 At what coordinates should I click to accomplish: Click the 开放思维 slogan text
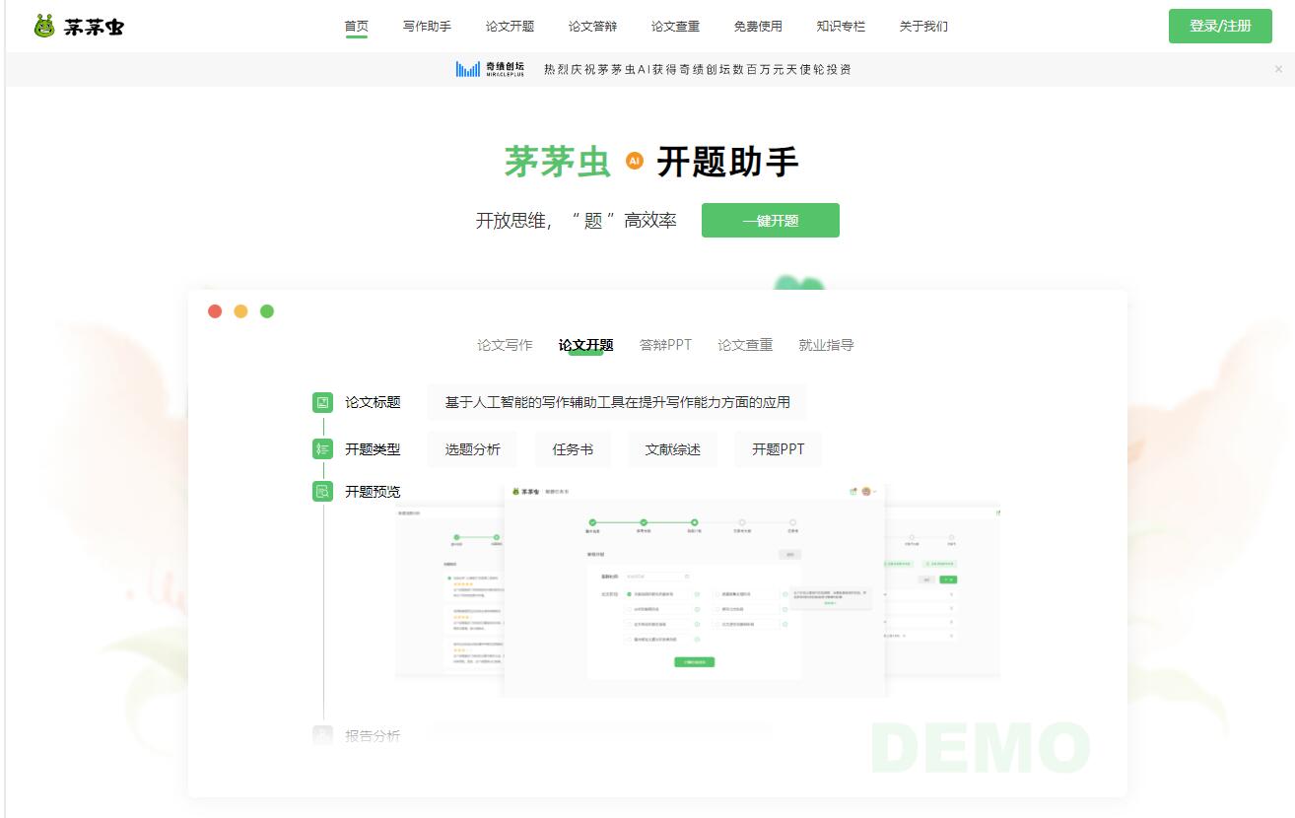[x=577, y=221]
